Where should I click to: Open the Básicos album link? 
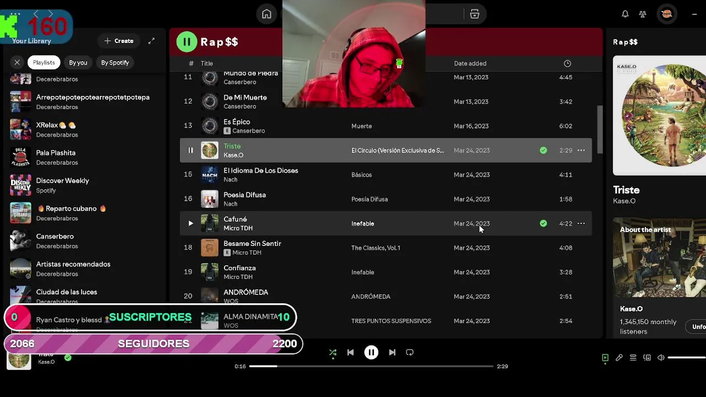tap(361, 175)
